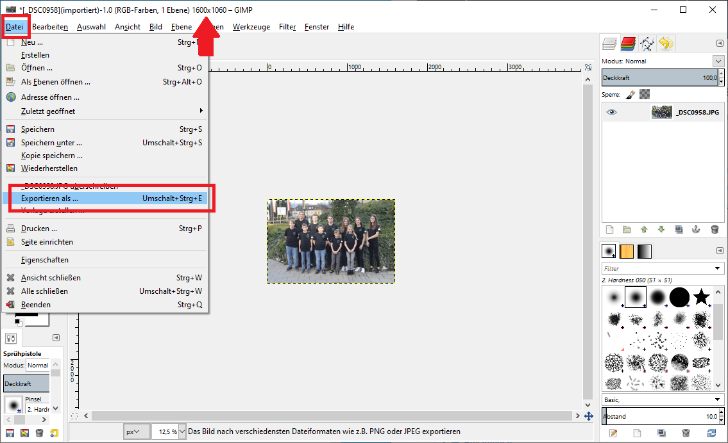Open the Paths tab icon
Image resolution: width=728 pixels, height=443 pixels.
coord(647,44)
